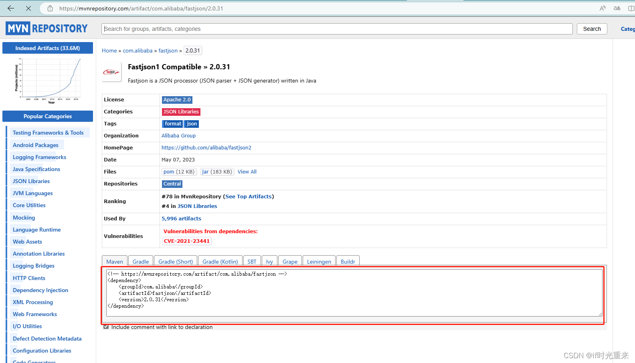This screenshot has width=635, height=363.
Task: Go back using the browser back arrow
Action: pyautogui.click(x=11, y=8)
